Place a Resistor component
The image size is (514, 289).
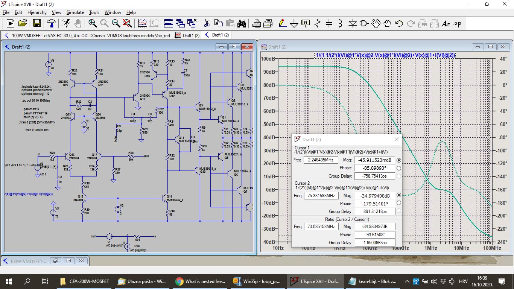tap(317, 23)
